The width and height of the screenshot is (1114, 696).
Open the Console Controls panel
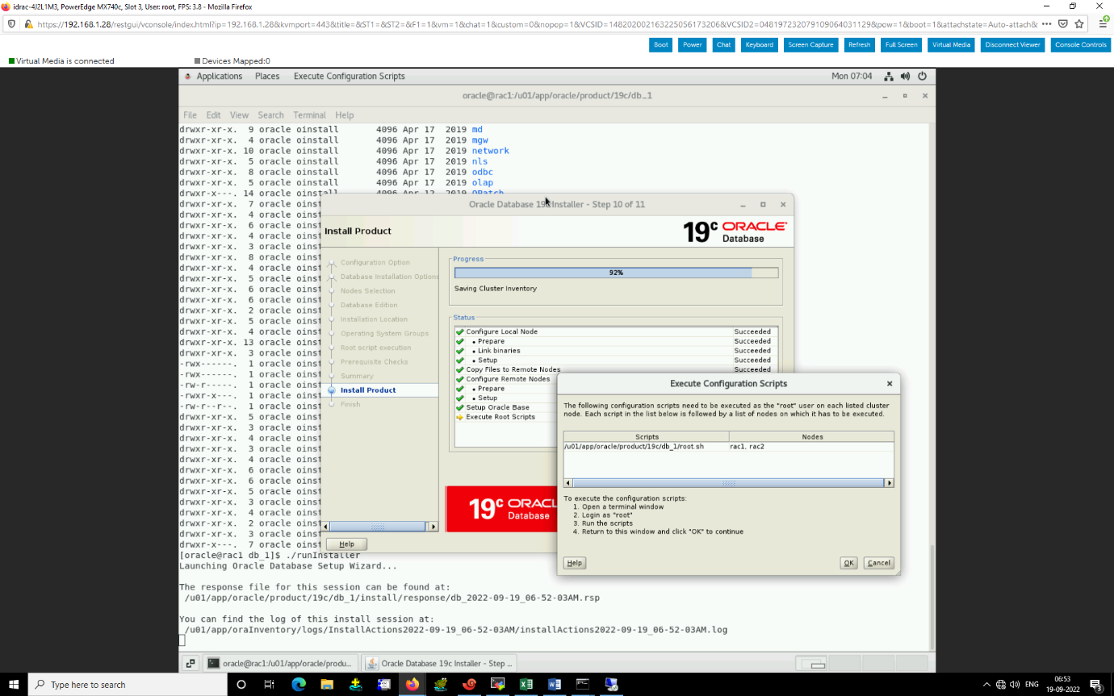click(1080, 45)
